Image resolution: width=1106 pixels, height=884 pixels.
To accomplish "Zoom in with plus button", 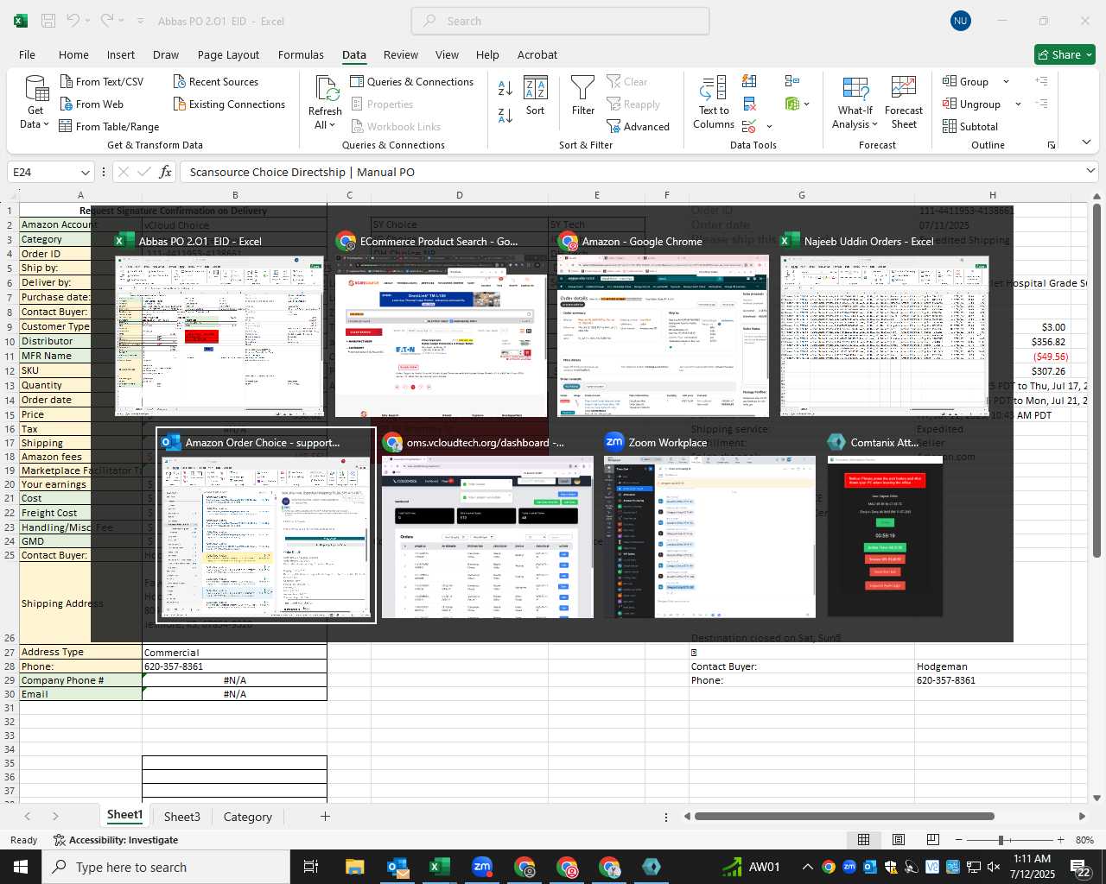I will coord(1060,840).
